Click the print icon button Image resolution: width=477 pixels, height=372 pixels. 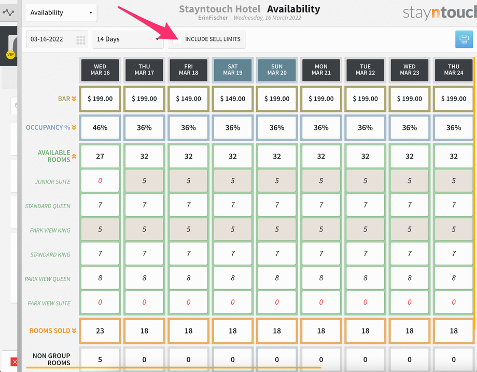point(464,39)
